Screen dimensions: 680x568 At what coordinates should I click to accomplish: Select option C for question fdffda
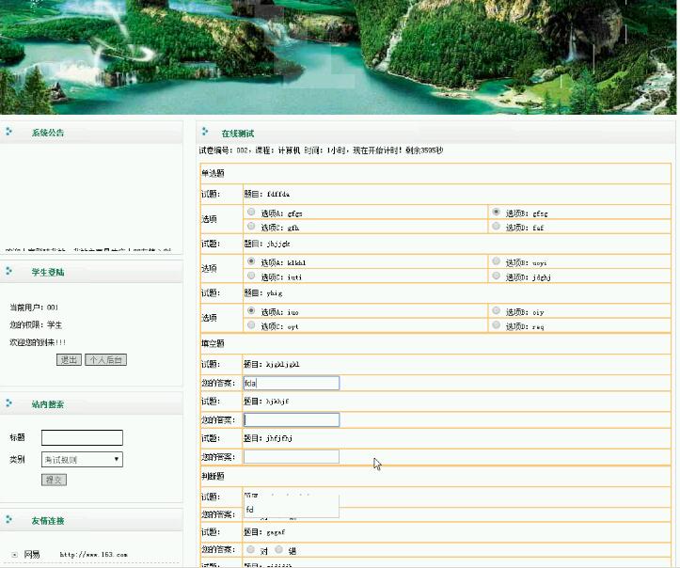(251, 227)
